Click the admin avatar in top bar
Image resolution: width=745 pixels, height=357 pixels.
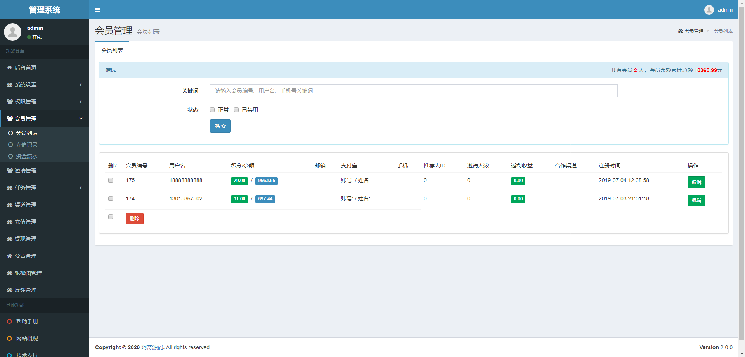click(709, 10)
